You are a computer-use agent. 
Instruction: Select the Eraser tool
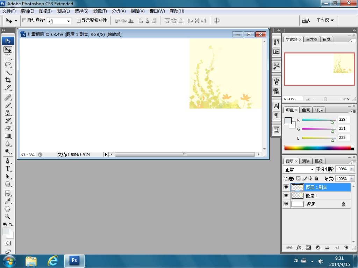8,128
